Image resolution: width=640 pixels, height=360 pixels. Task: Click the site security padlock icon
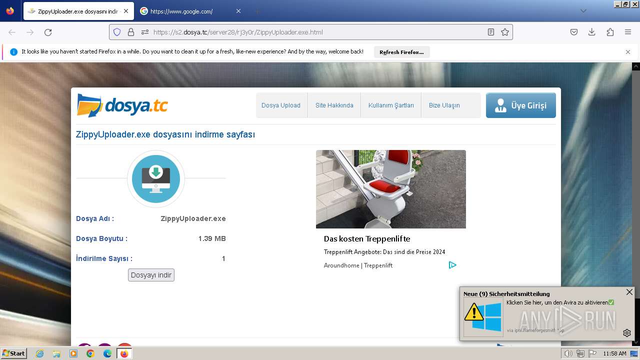pos(131,32)
